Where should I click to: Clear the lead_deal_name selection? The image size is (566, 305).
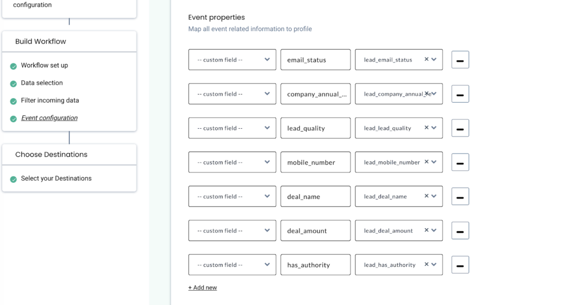(x=426, y=197)
